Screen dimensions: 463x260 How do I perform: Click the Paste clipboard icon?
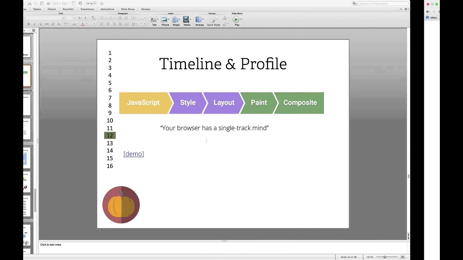pyautogui.click(x=42, y=4)
